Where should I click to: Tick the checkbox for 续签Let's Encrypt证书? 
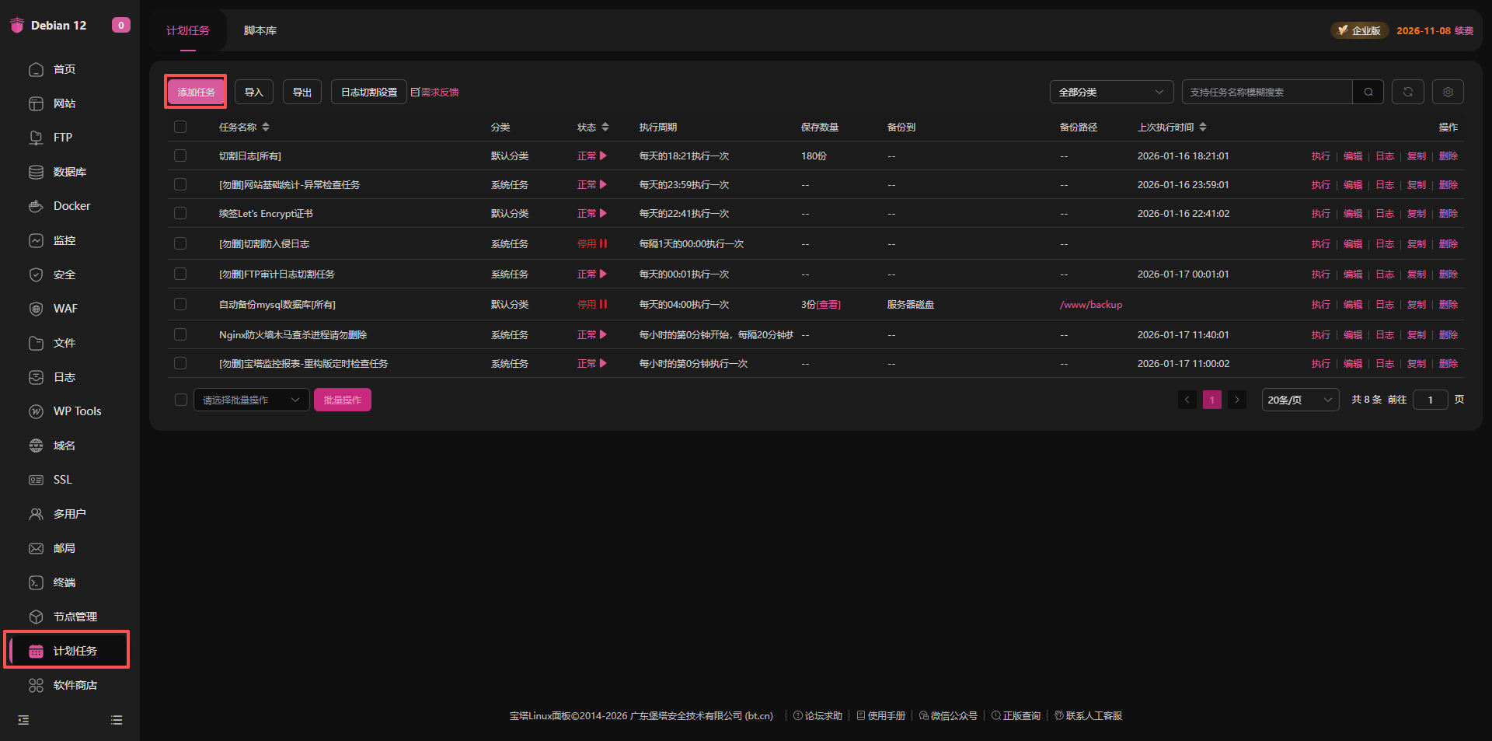pyautogui.click(x=180, y=213)
